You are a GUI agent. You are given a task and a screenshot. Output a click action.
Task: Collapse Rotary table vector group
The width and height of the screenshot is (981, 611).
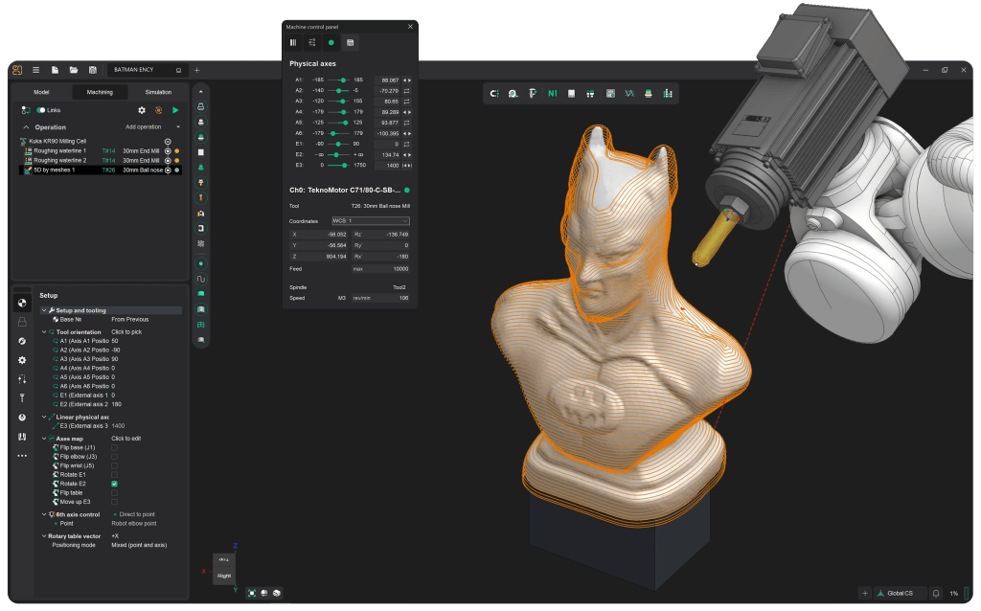coord(44,536)
